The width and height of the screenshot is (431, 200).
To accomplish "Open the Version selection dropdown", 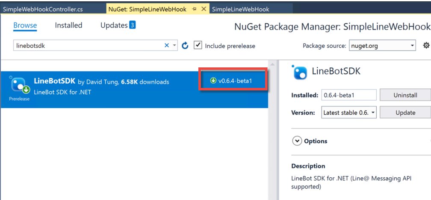I will [x=348, y=113].
